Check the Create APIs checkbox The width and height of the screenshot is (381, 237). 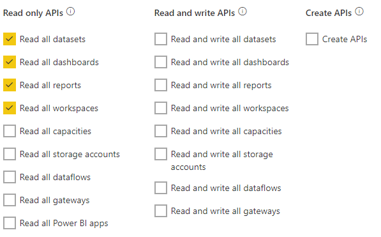(x=312, y=39)
